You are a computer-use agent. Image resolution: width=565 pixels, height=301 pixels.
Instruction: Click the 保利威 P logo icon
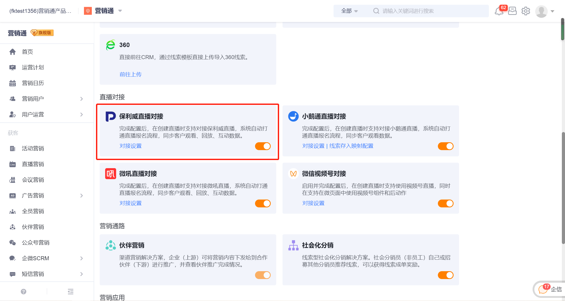pyautogui.click(x=110, y=116)
